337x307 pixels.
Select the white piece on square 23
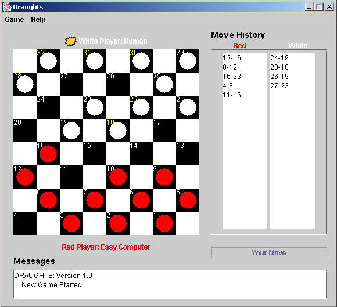click(x=95, y=107)
